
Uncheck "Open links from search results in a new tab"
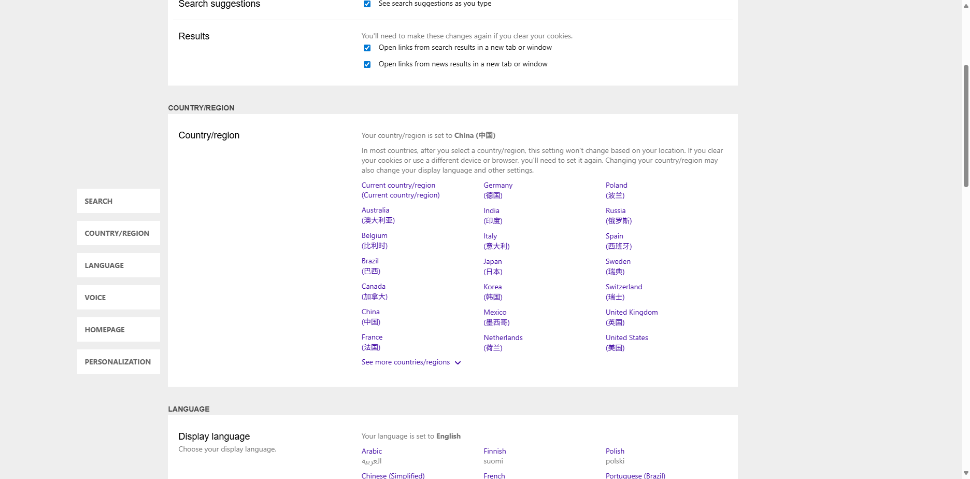(x=367, y=48)
